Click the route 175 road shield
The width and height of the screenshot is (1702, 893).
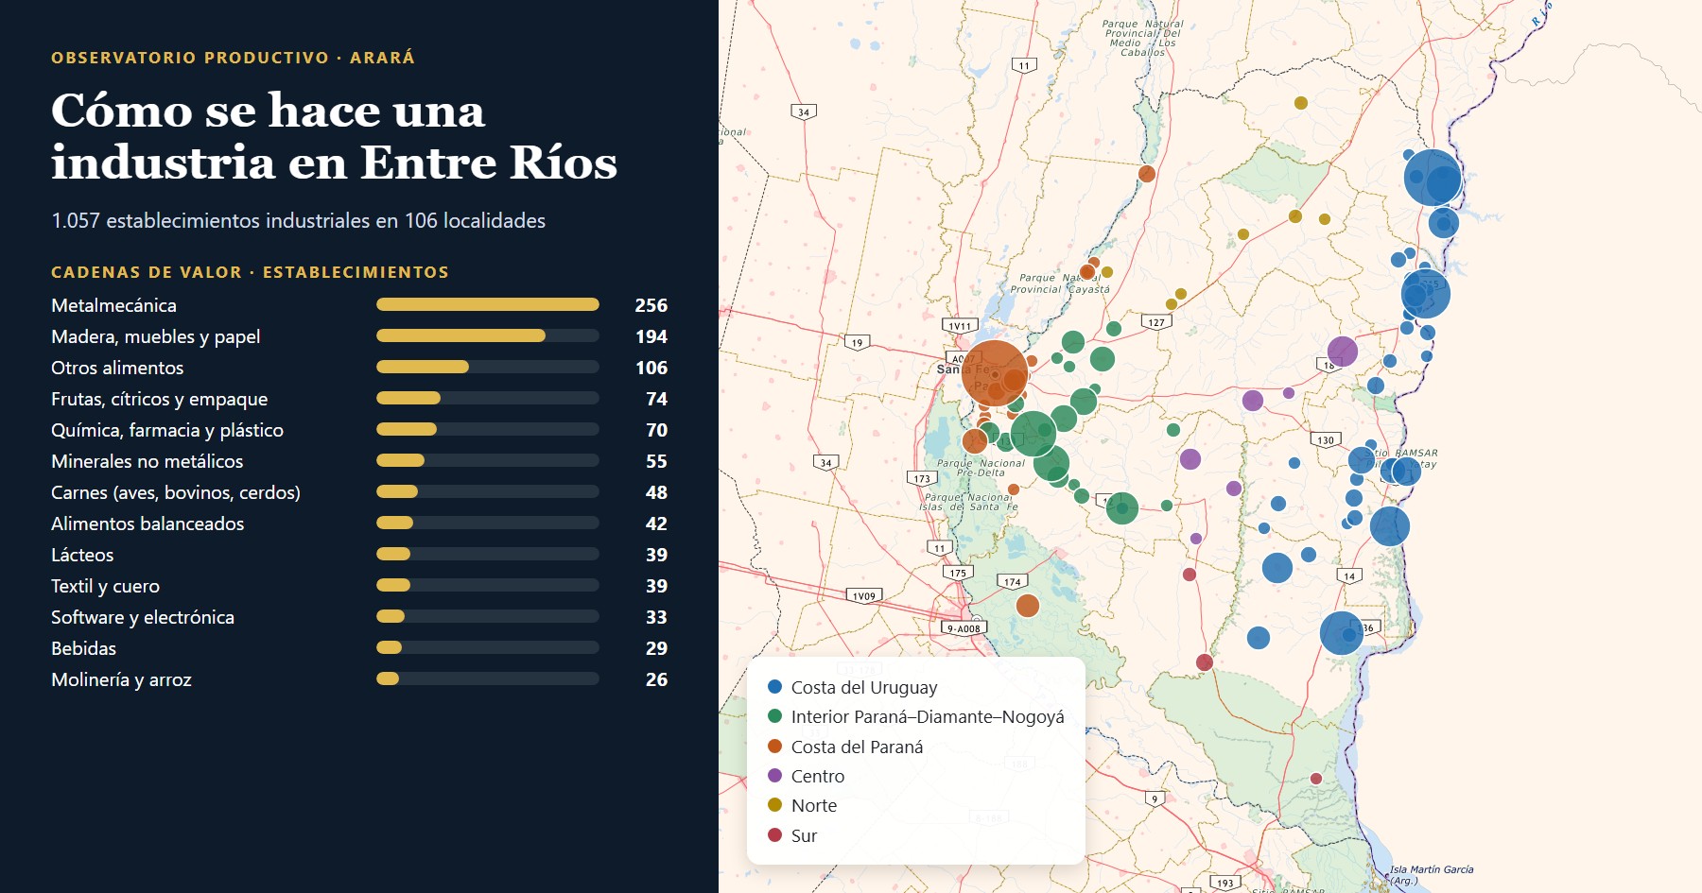coord(958,573)
